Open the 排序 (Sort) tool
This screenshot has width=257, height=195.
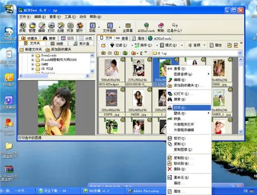[x=143, y=45]
